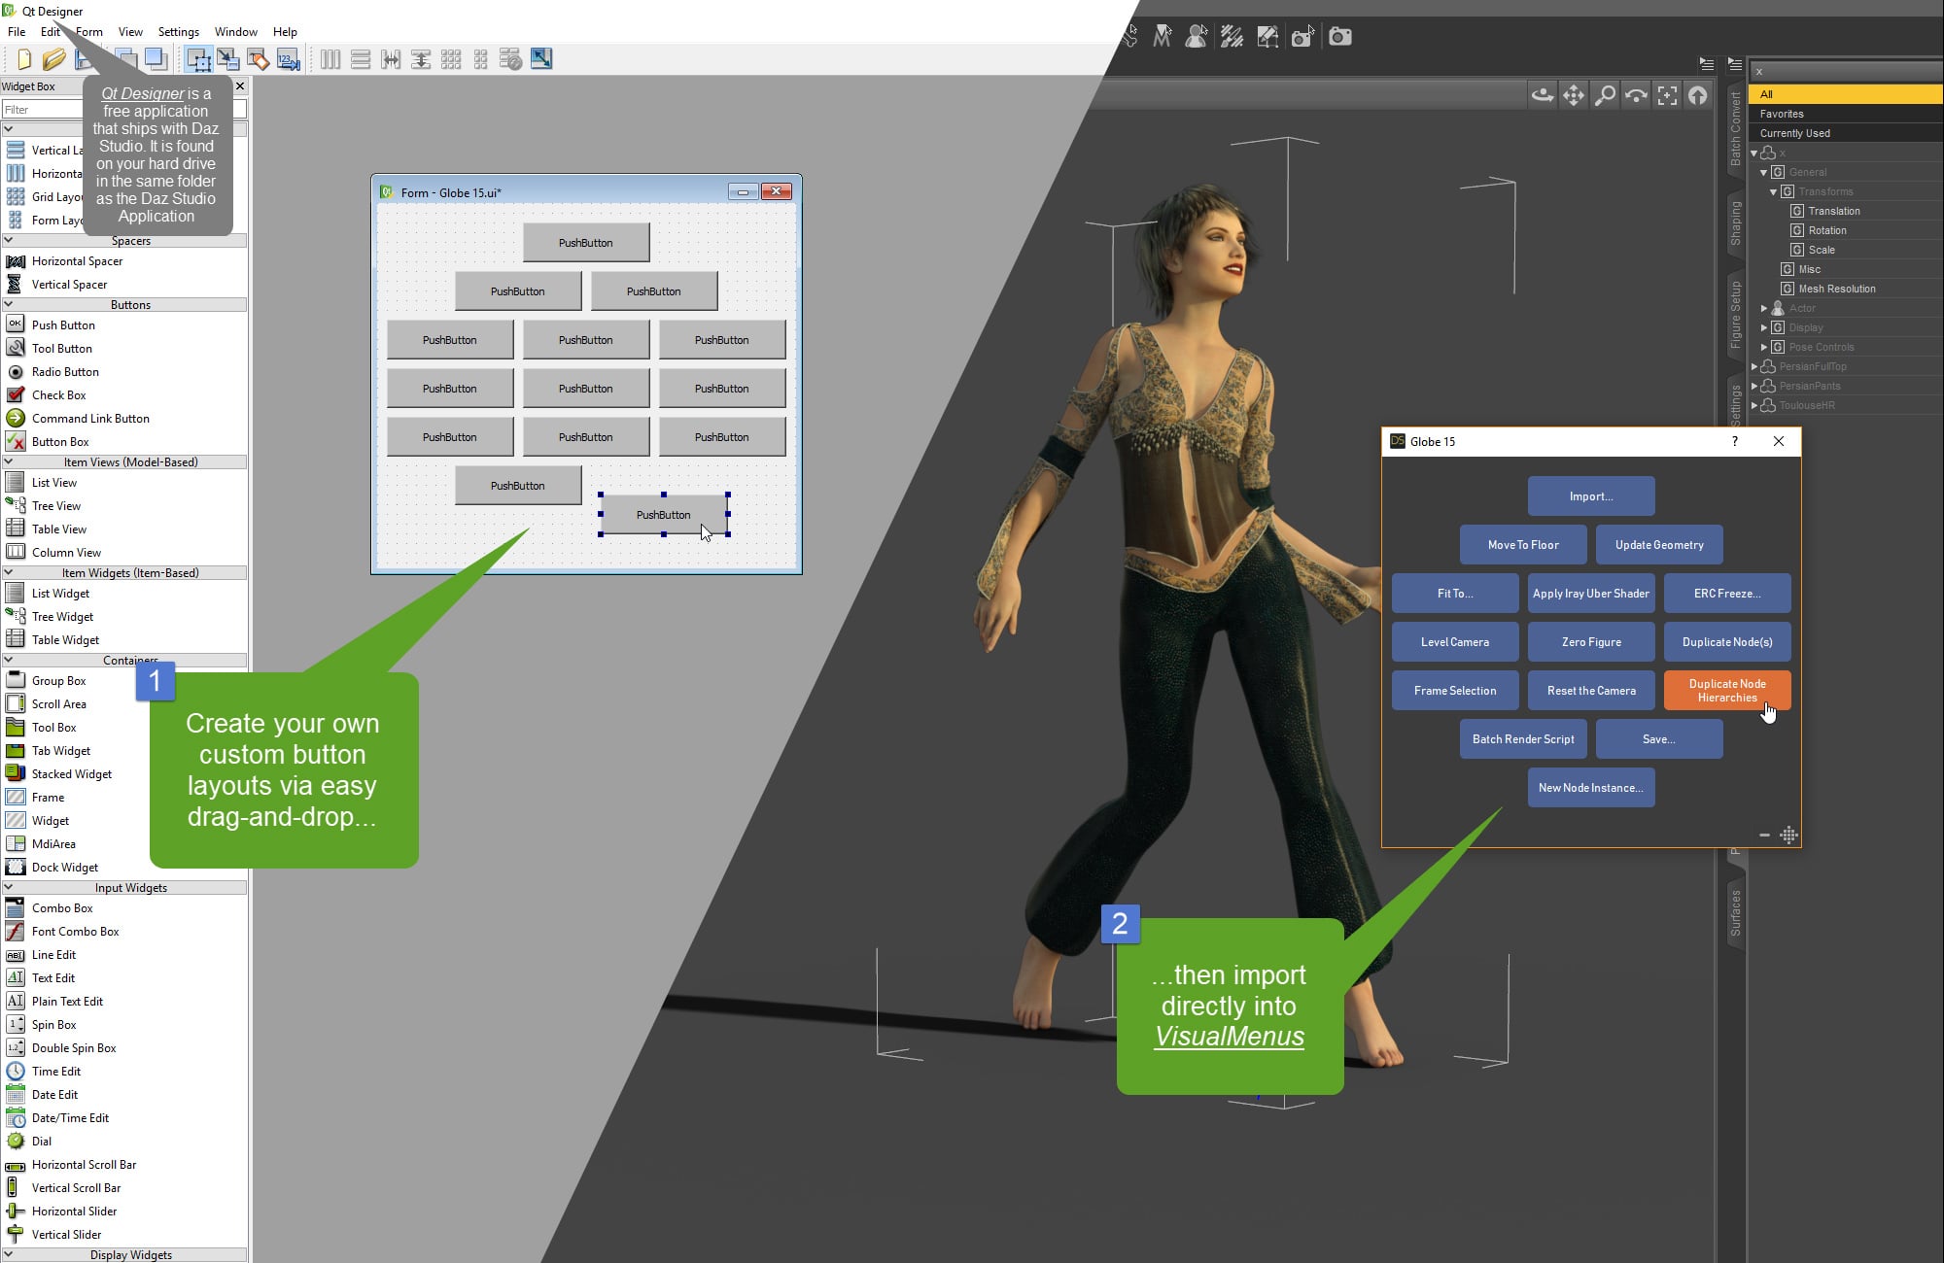The height and width of the screenshot is (1263, 1944).
Task: Open a form using the Open Form icon
Action: click(54, 60)
